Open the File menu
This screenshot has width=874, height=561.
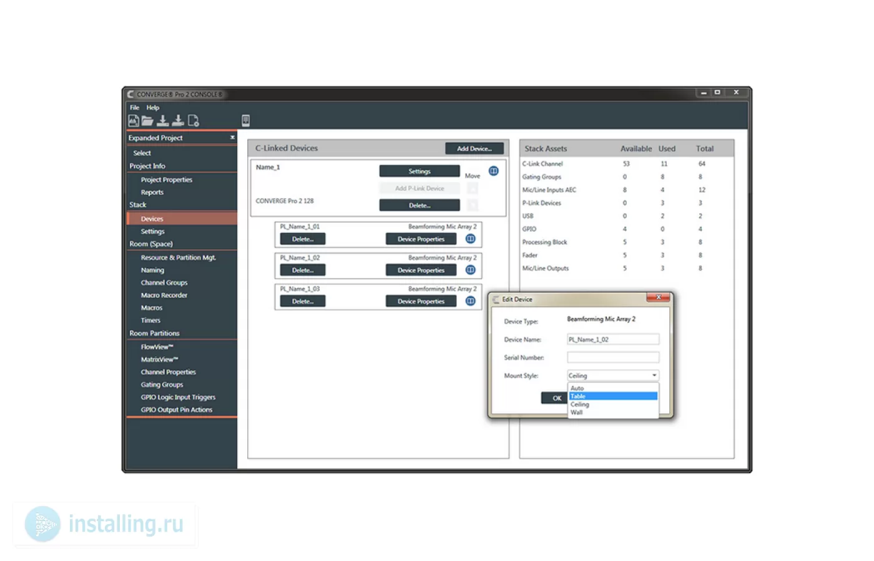pos(135,107)
